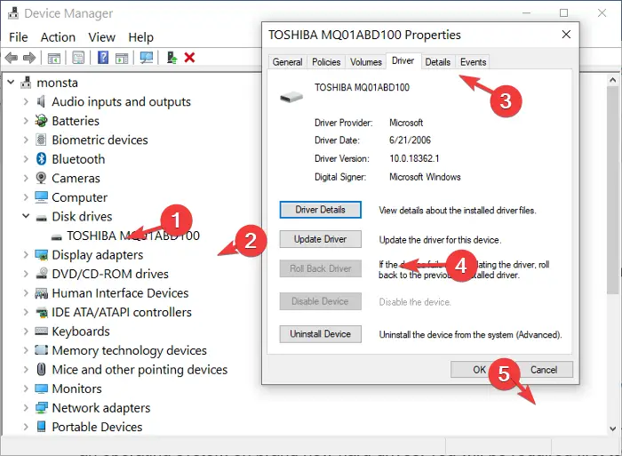622x456 pixels.
Task: Open the File menu
Action: tap(19, 37)
